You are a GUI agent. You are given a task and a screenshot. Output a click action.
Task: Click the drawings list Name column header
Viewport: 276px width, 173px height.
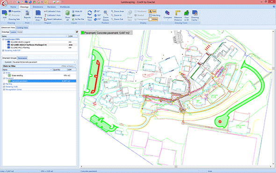pyautogui.click(x=35, y=36)
